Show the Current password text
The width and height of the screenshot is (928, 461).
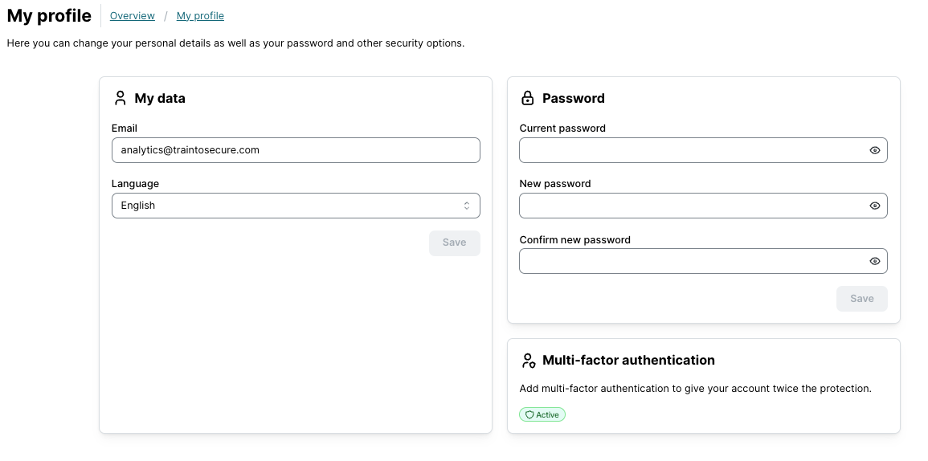(x=875, y=150)
